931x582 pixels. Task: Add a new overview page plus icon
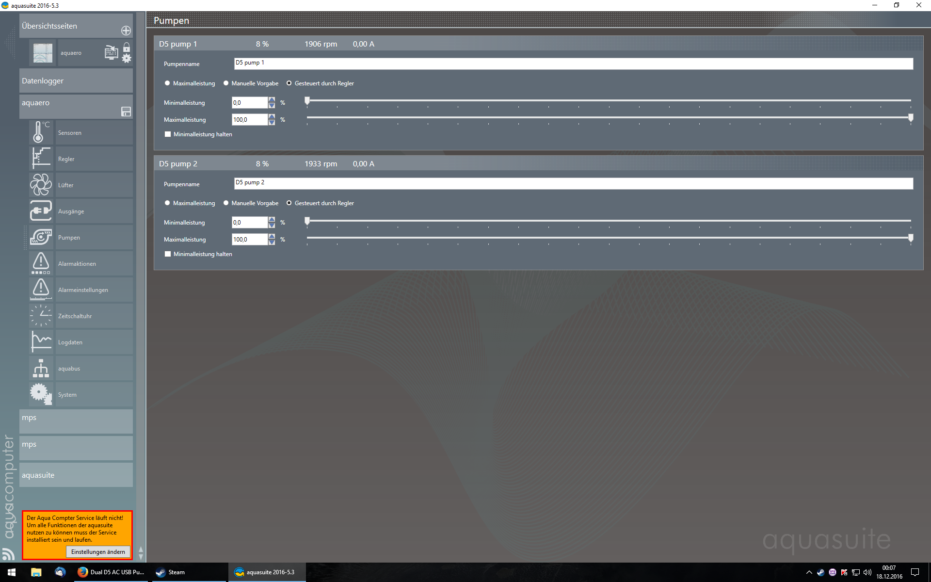click(126, 31)
